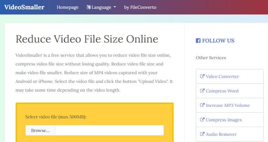
Task: Click the Other Services heading text
Action: (211, 57)
